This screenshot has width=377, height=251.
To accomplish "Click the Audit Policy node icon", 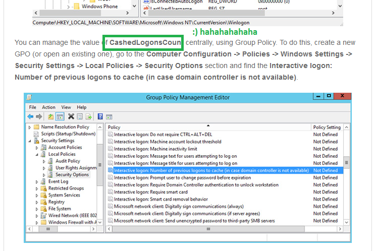I will click(50, 161).
